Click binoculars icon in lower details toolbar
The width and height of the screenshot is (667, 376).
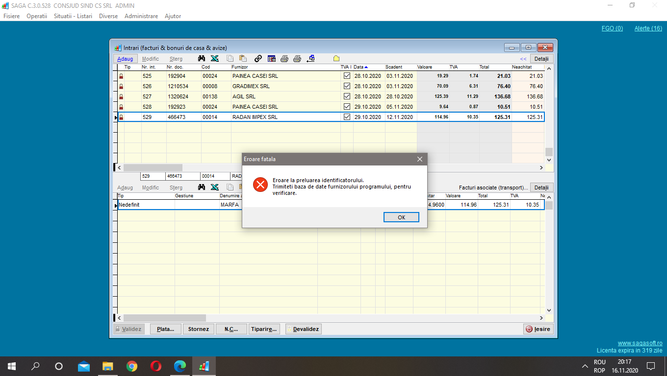[x=201, y=187]
